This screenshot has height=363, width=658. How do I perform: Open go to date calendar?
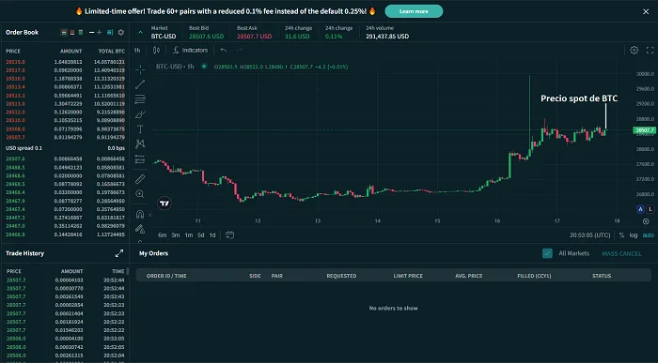tap(229, 234)
